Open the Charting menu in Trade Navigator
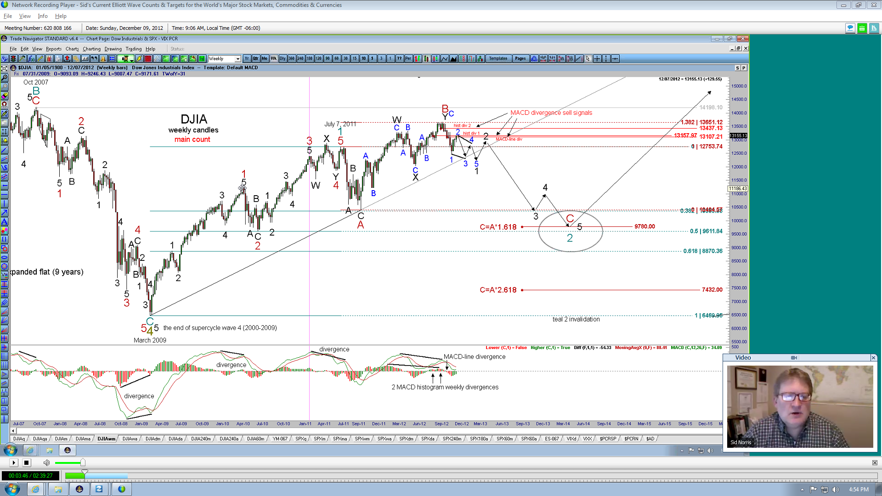 tap(91, 49)
